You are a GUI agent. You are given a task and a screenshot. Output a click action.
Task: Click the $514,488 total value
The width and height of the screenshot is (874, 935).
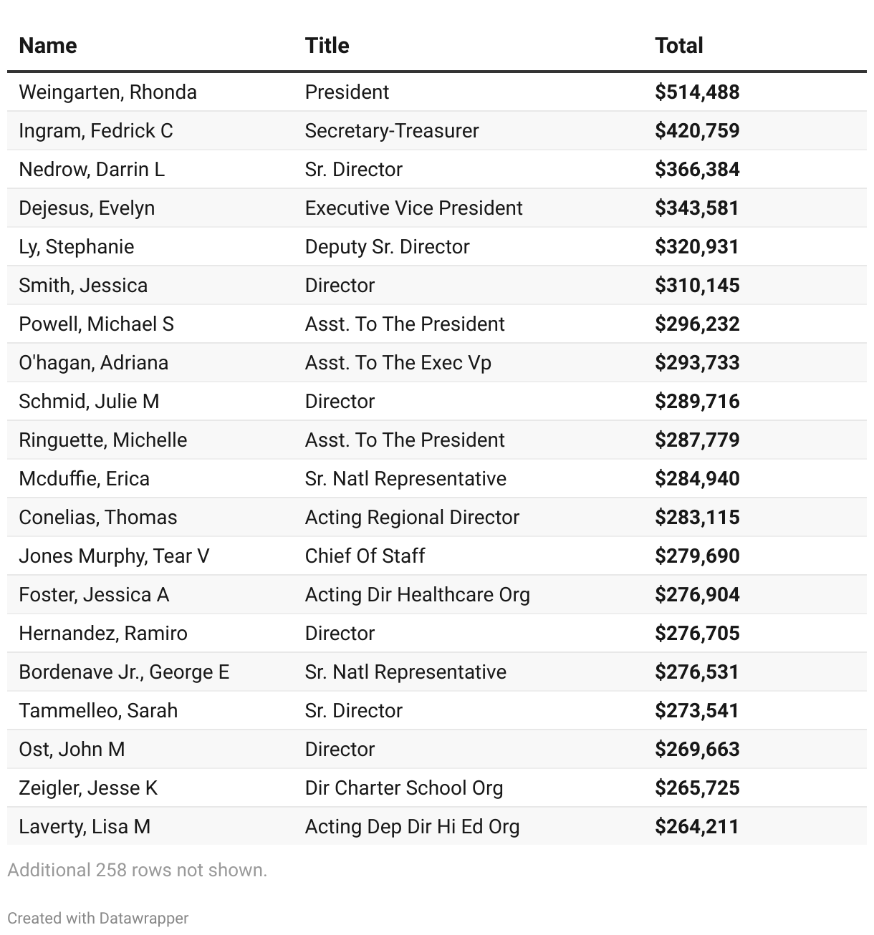(696, 92)
